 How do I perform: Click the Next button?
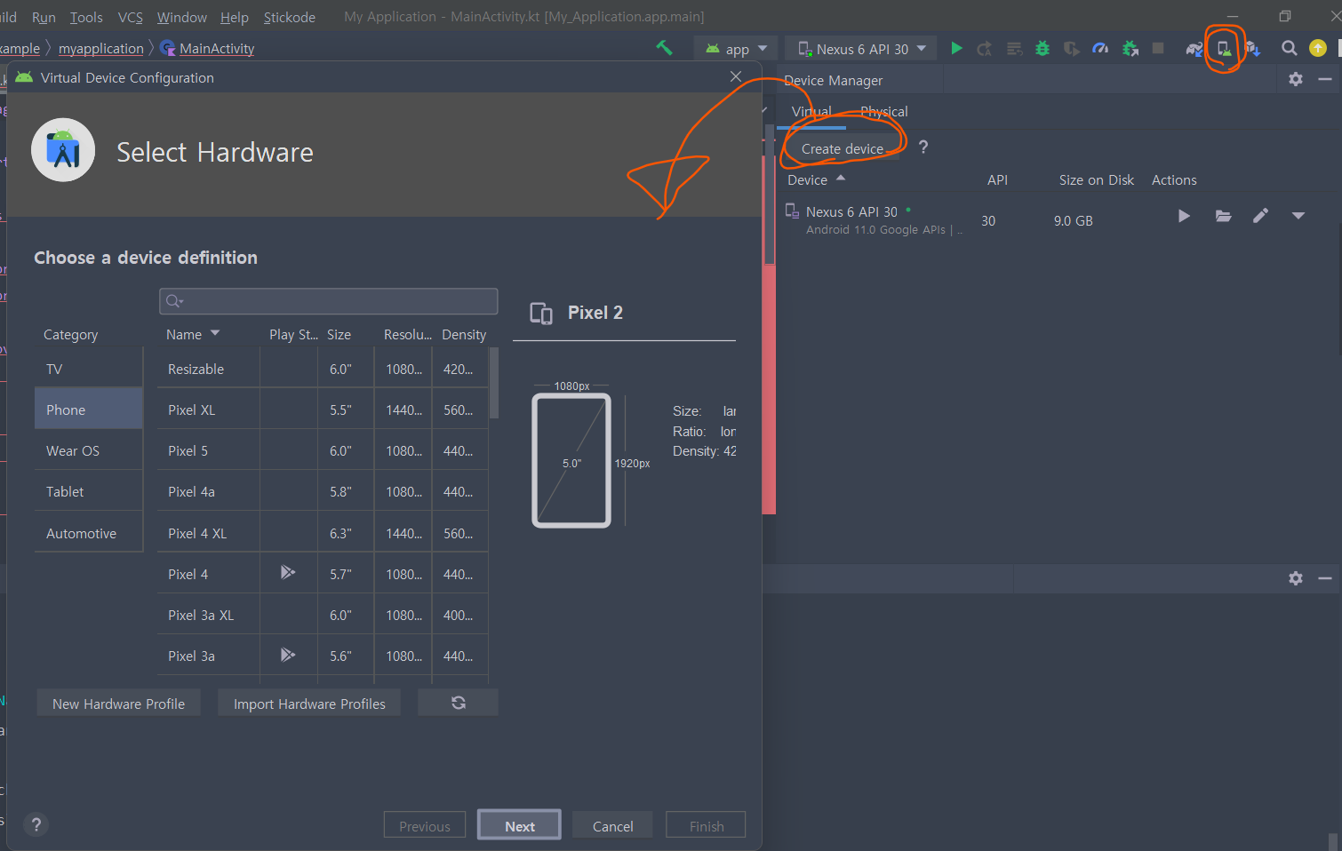[x=519, y=825]
